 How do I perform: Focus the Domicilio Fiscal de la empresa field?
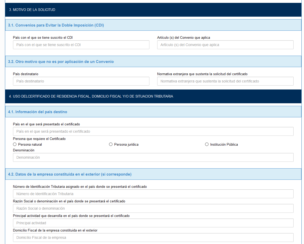153,237
